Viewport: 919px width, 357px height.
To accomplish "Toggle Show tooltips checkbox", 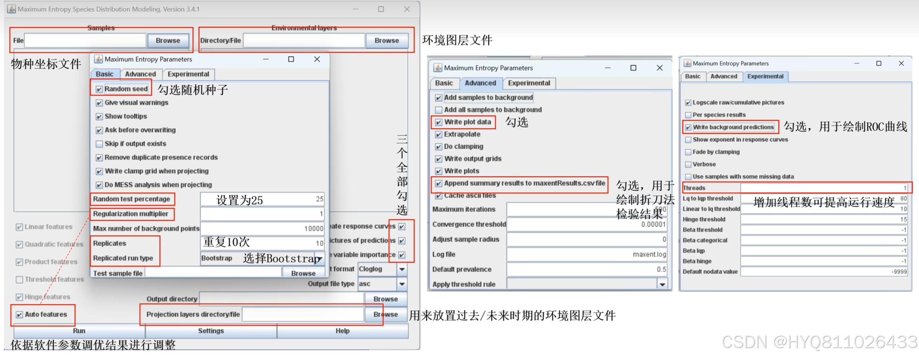I will 99,116.
